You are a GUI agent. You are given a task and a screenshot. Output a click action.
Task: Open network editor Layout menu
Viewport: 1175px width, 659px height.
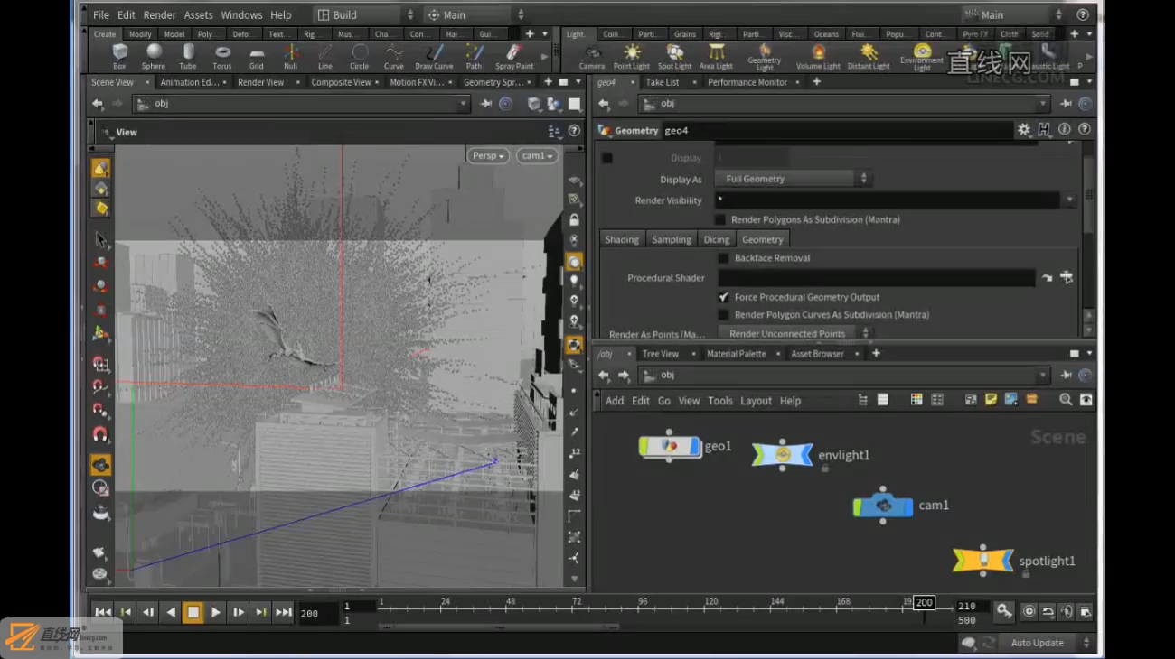756,401
